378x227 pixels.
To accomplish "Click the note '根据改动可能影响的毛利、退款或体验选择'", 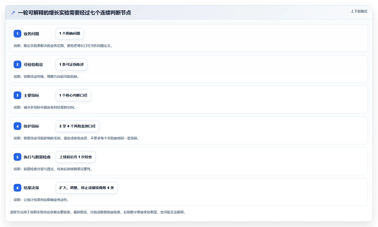I will 55,138.
